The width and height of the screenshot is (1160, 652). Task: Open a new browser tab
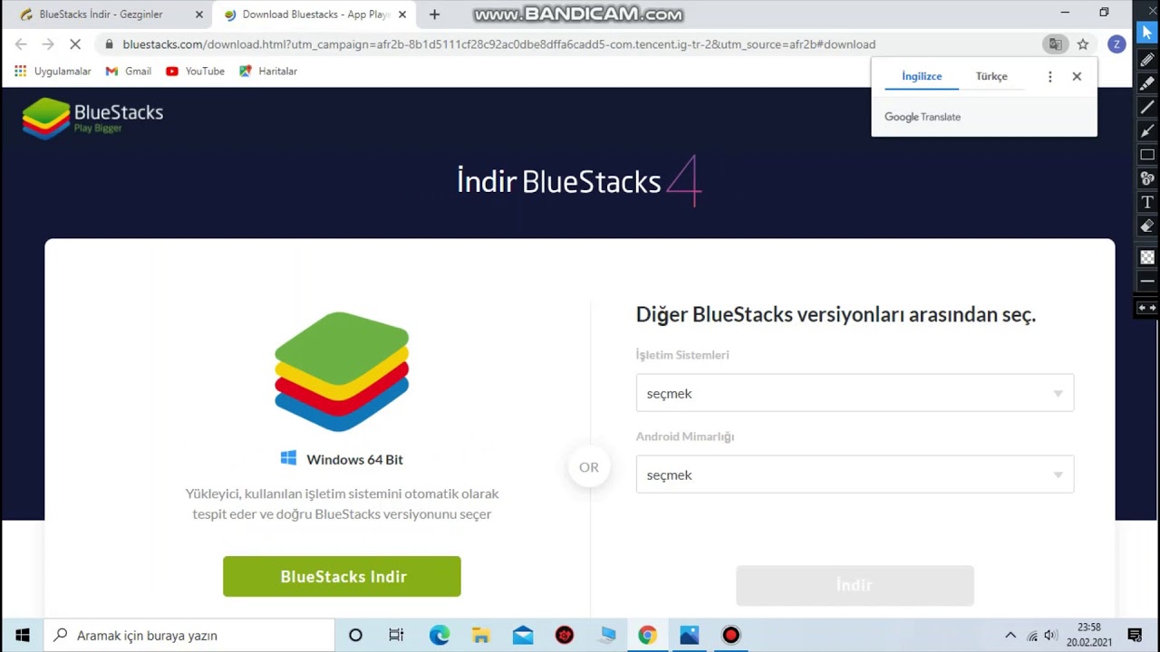click(x=435, y=14)
